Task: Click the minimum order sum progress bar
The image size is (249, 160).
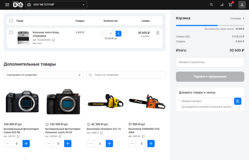Action: coord(210,25)
